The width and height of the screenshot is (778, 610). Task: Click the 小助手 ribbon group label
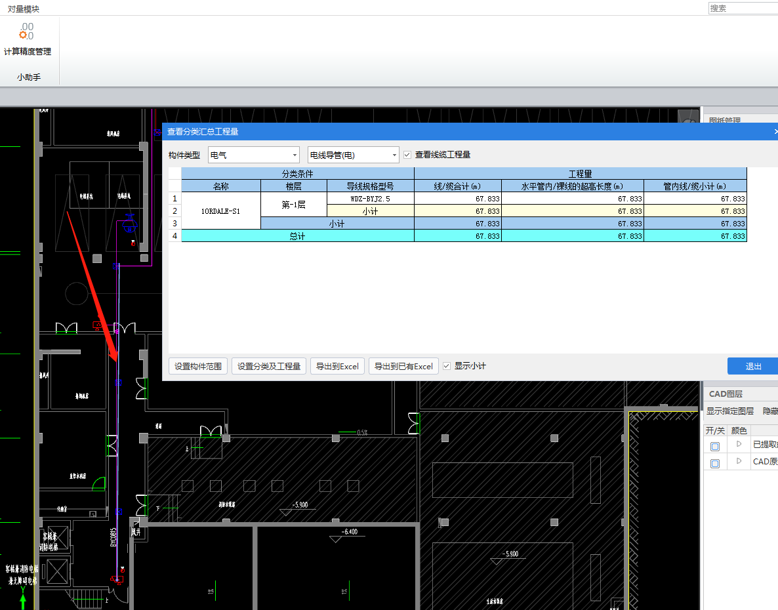tap(29, 77)
